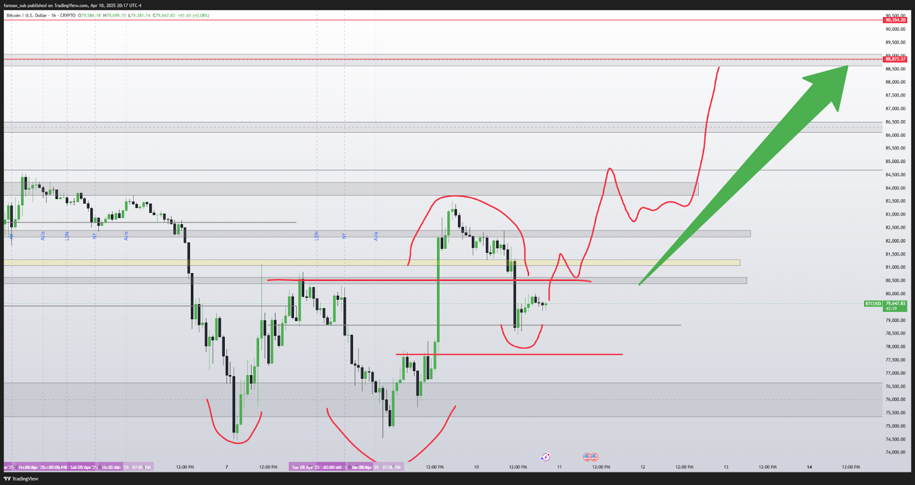The width and height of the screenshot is (915, 485).
Task: Click the Sat 05 Apr '25 date label
Action: point(83,467)
